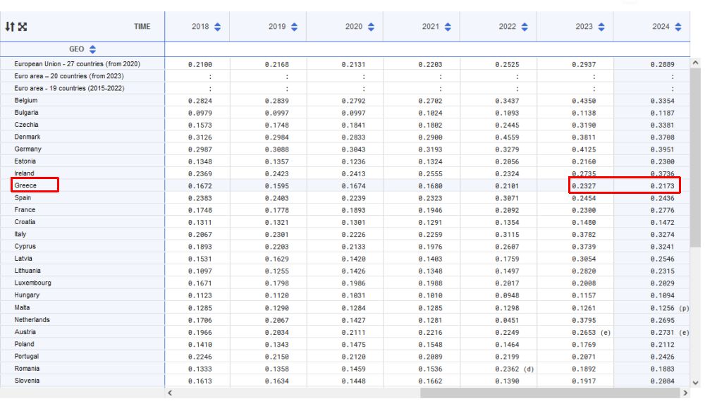The width and height of the screenshot is (705, 406).
Task: Select the Netherlands row label
Action: (32, 319)
